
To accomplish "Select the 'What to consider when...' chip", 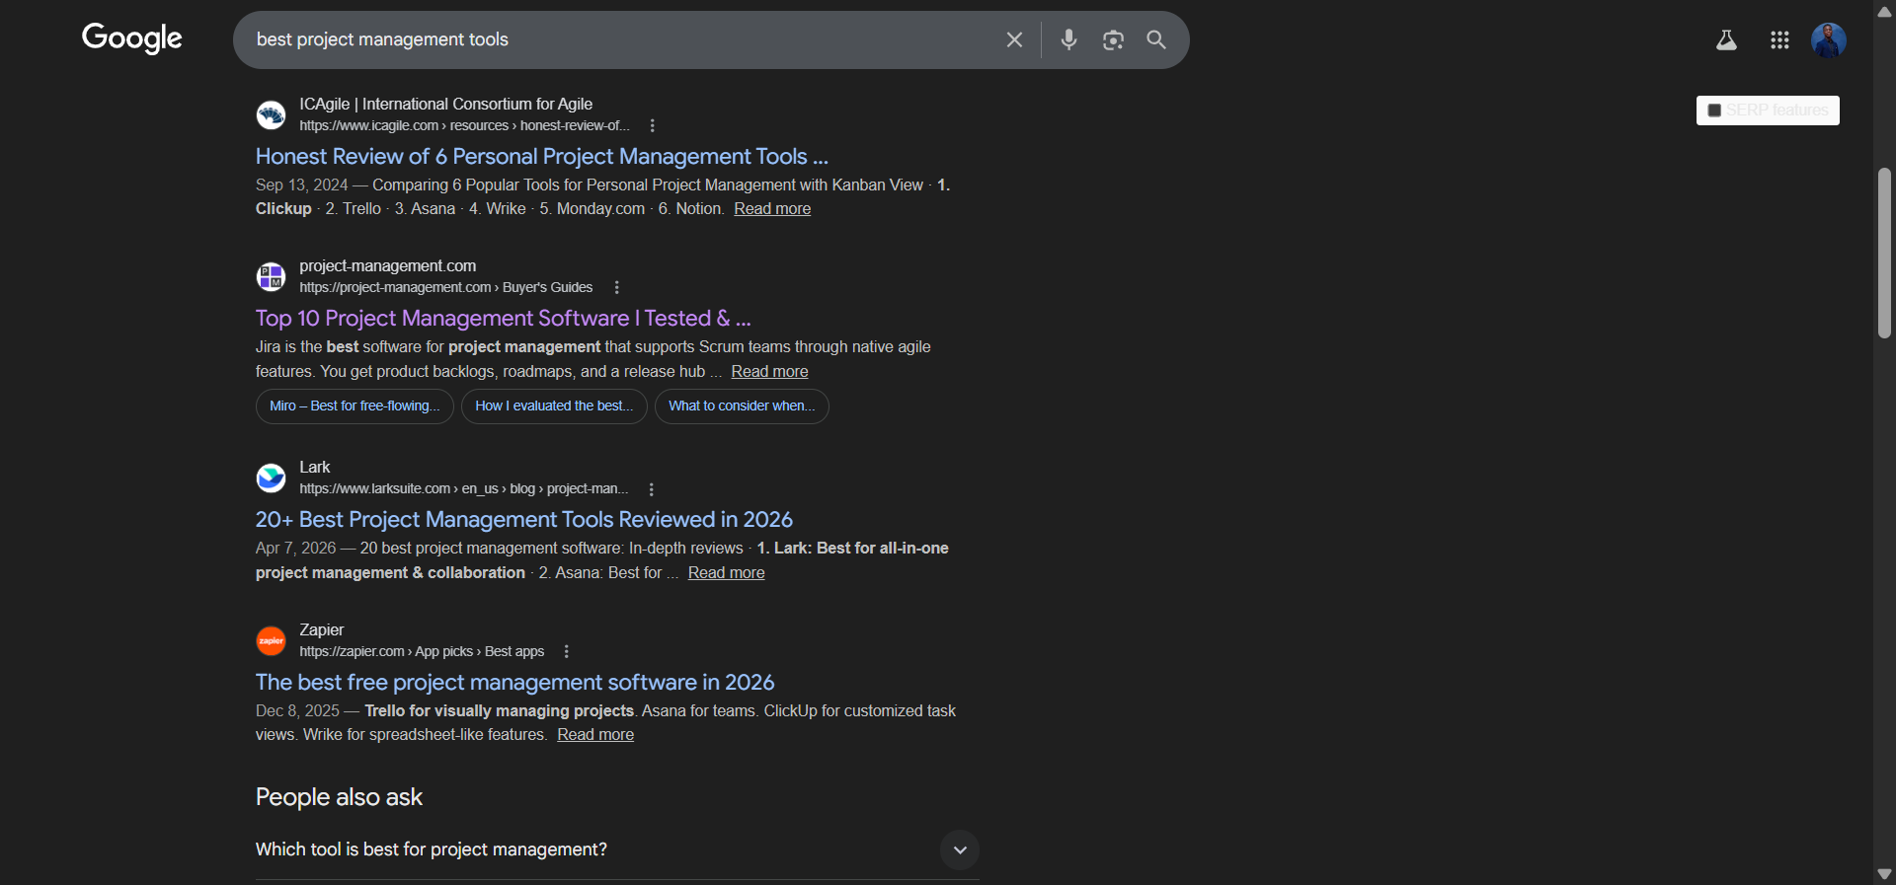I will (742, 406).
